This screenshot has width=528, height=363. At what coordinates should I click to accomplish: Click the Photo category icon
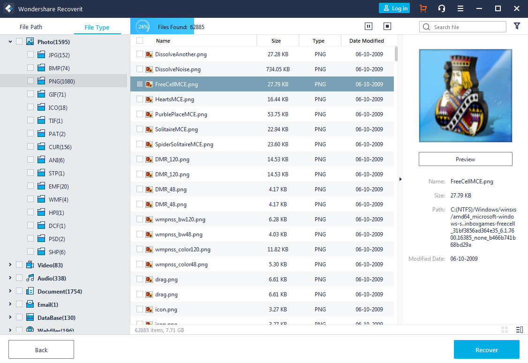[x=30, y=41]
